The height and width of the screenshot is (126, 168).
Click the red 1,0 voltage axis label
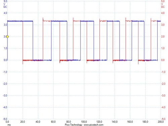[163, 48]
